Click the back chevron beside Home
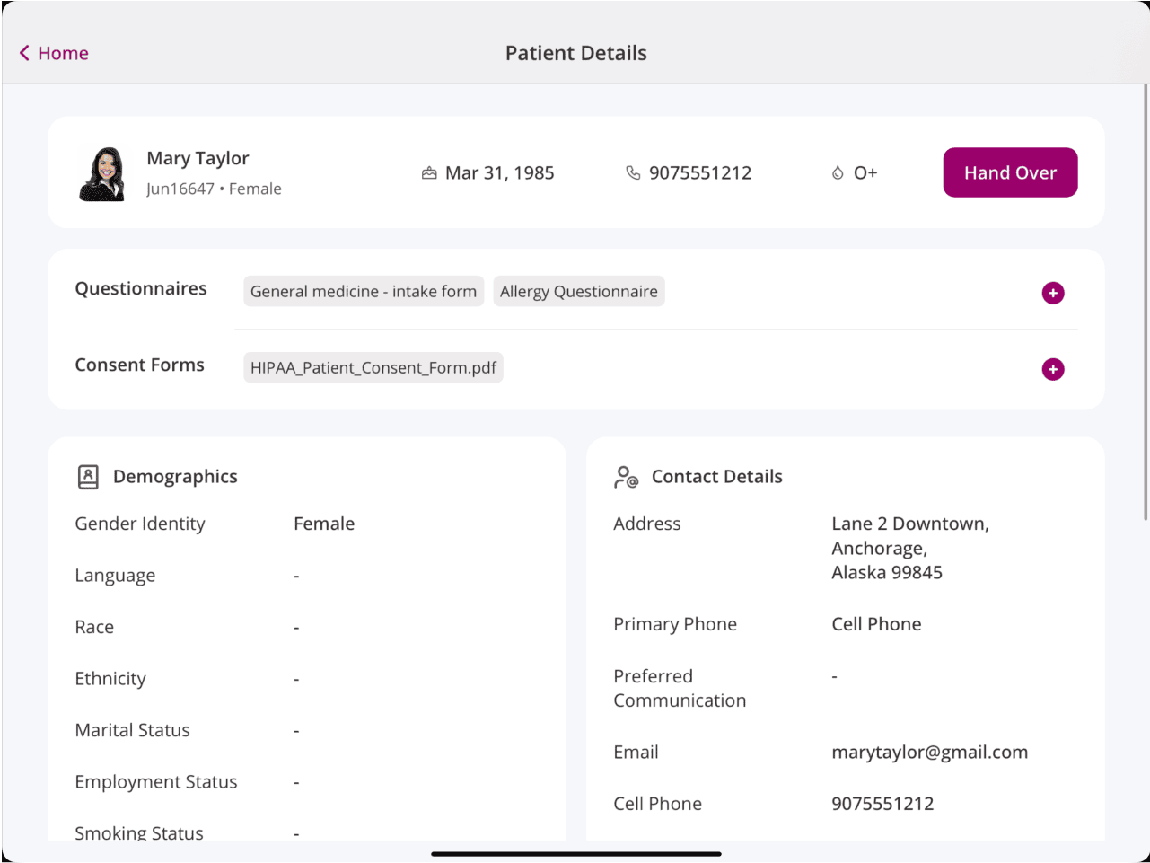The width and height of the screenshot is (1150, 863). (x=23, y=53)
